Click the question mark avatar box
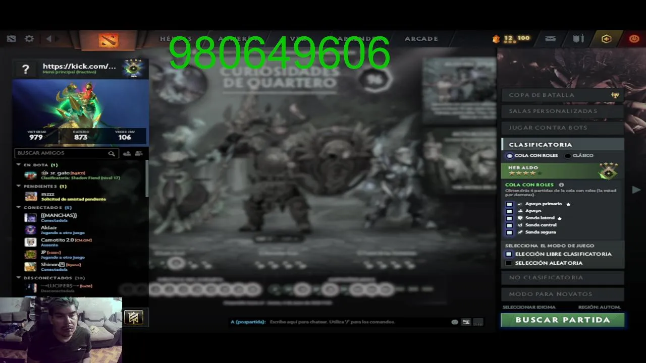This screenshot has width=646, height=363. [26, 69]
